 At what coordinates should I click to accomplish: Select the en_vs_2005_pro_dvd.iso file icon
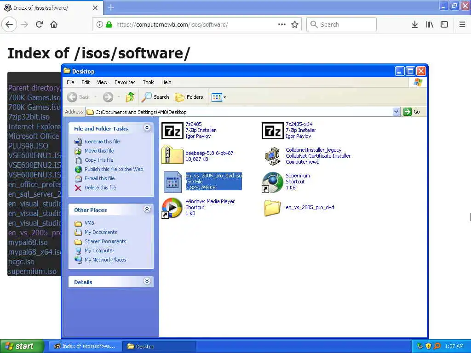172,182
